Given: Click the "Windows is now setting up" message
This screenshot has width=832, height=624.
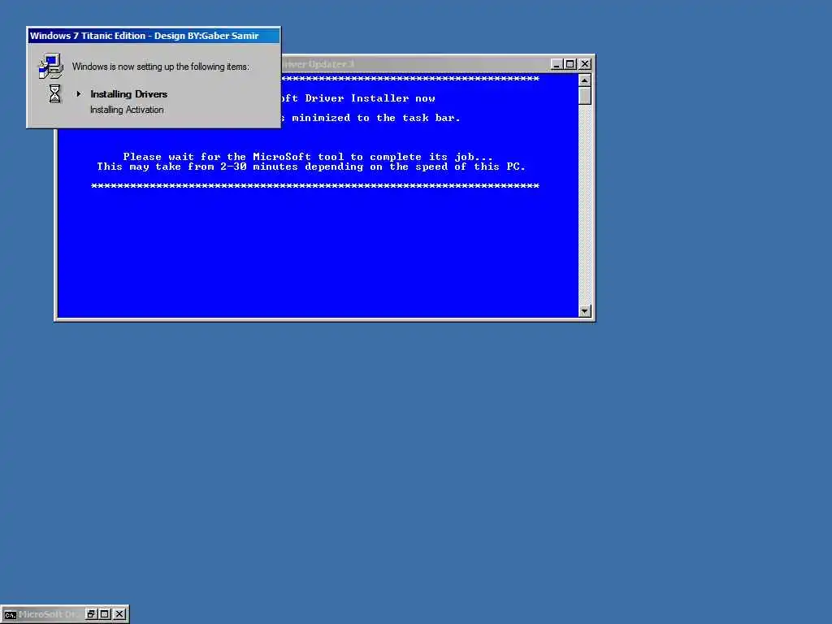Looking at the screenshot, I should (160, 67).
